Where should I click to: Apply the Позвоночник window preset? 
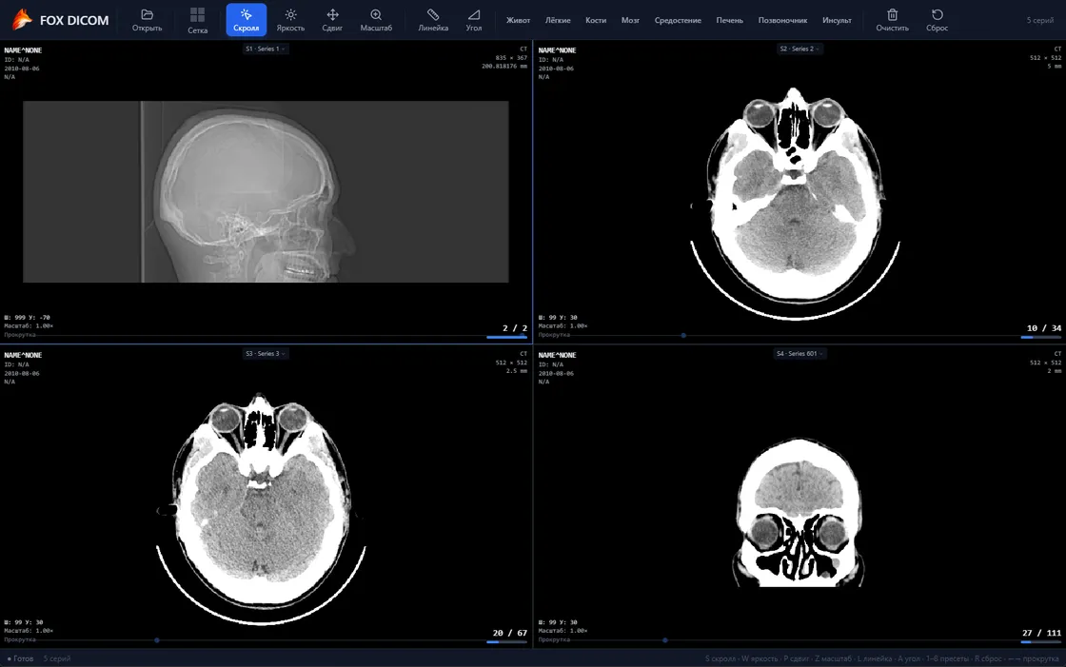point(782,20)
